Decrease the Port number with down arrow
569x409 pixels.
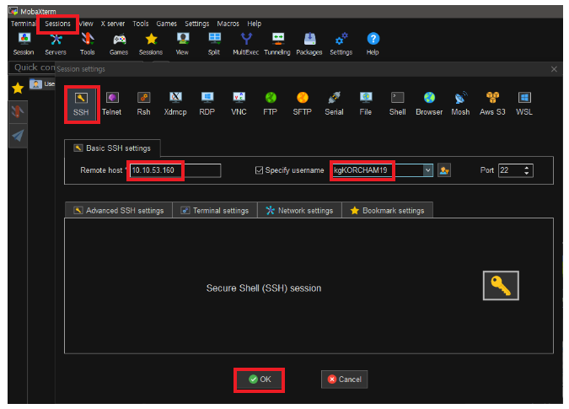pyautogui.click(x=527, y=173)
